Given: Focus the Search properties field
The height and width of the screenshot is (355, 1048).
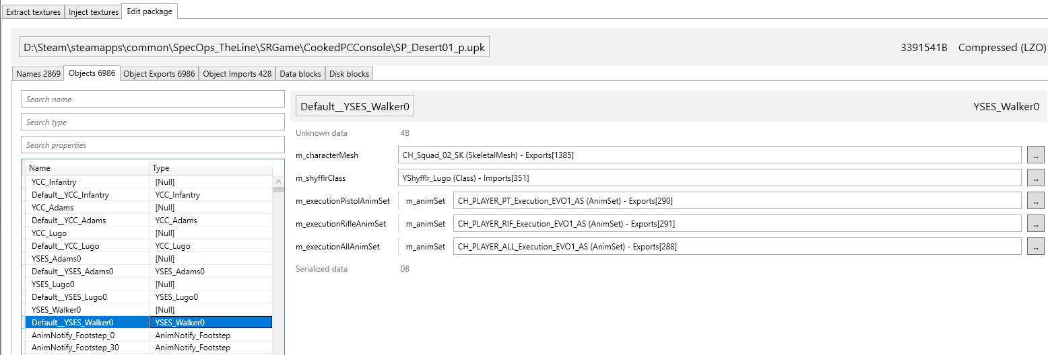Looking at the screenshot, I should (x=153, y=145).
